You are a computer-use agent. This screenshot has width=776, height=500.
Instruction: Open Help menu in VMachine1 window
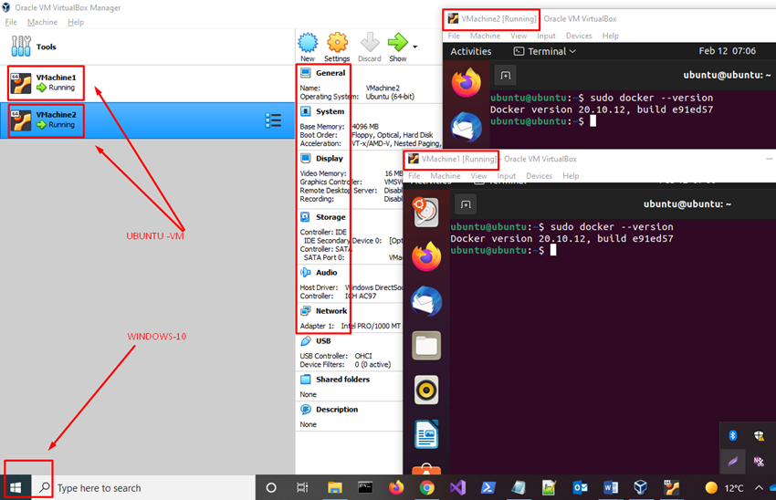coord(571,175)
